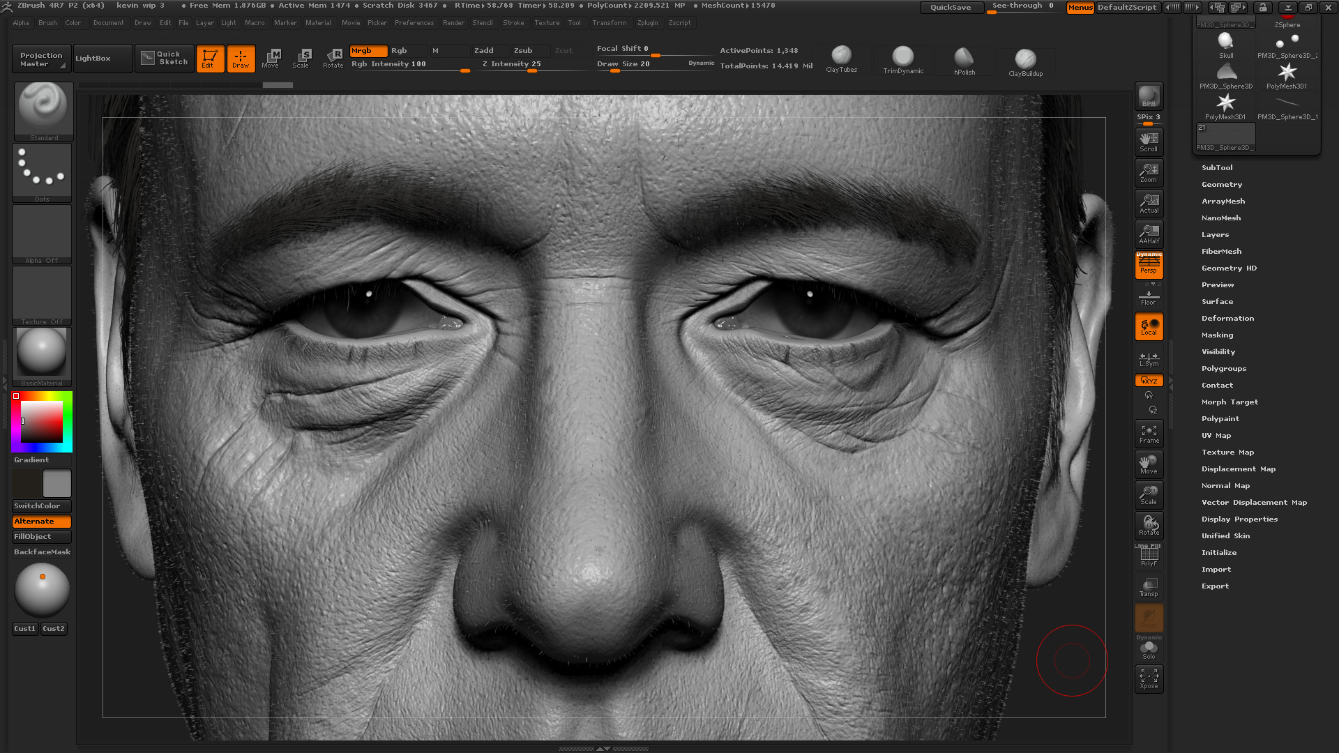
Task: Enable the Floor grid icon
Action: [1149, 296]
